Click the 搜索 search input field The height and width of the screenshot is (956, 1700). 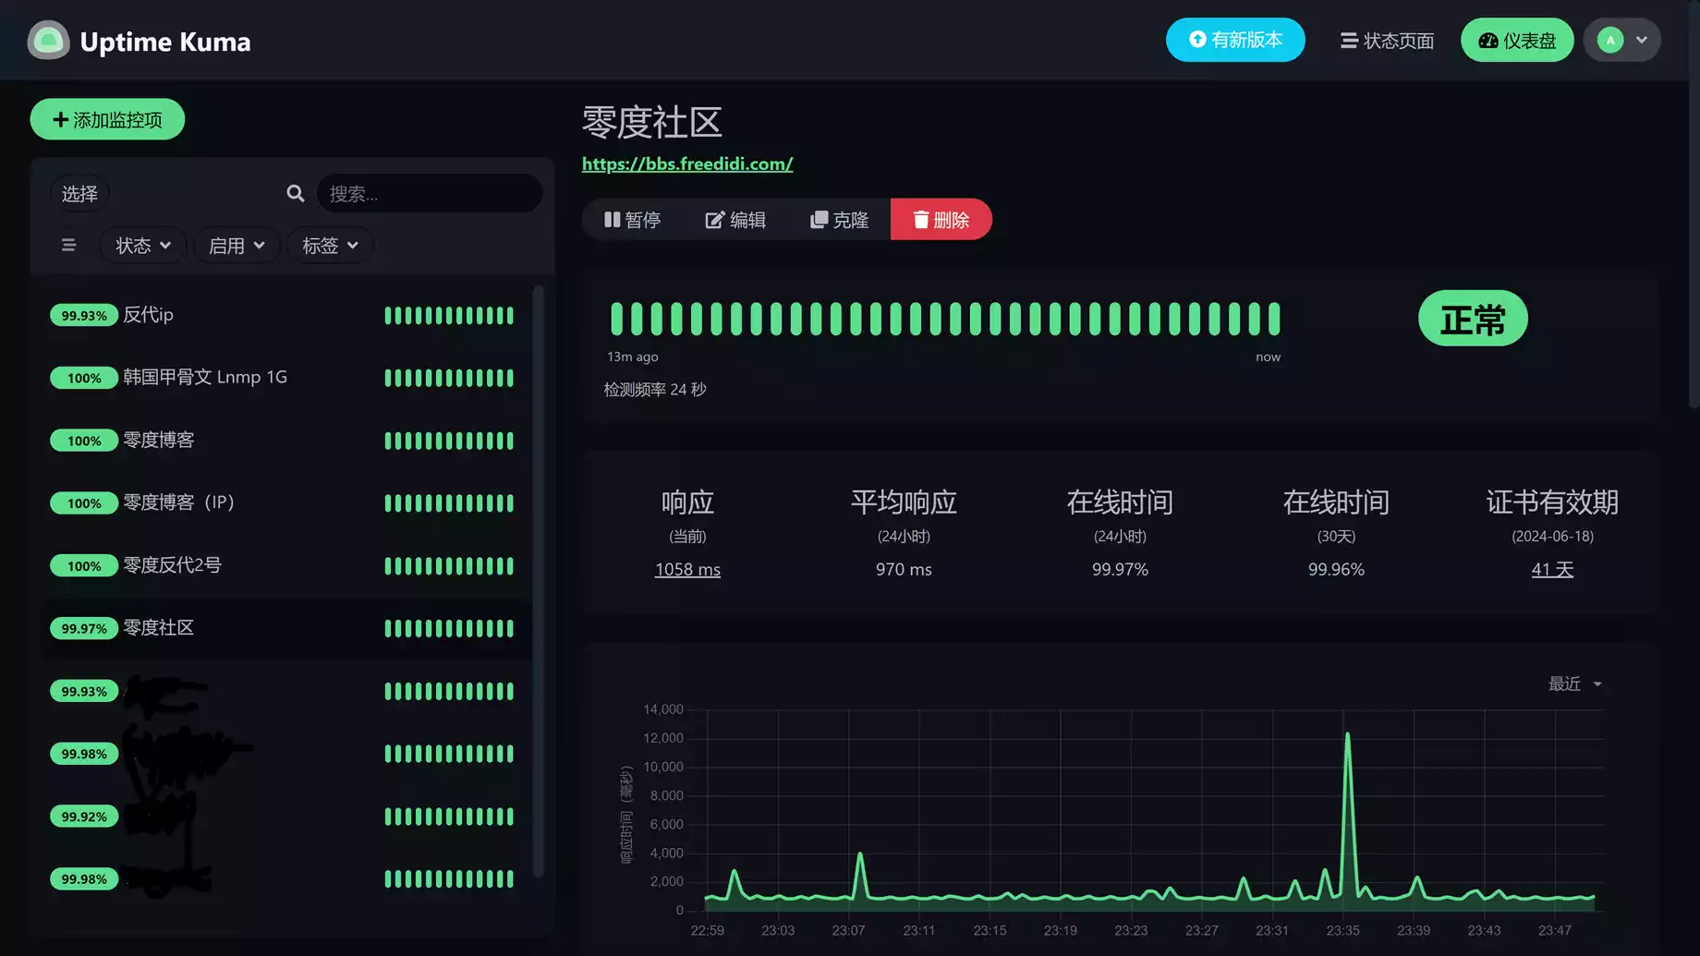tap(429, 194)
